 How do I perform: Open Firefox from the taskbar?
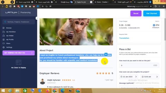47,91
